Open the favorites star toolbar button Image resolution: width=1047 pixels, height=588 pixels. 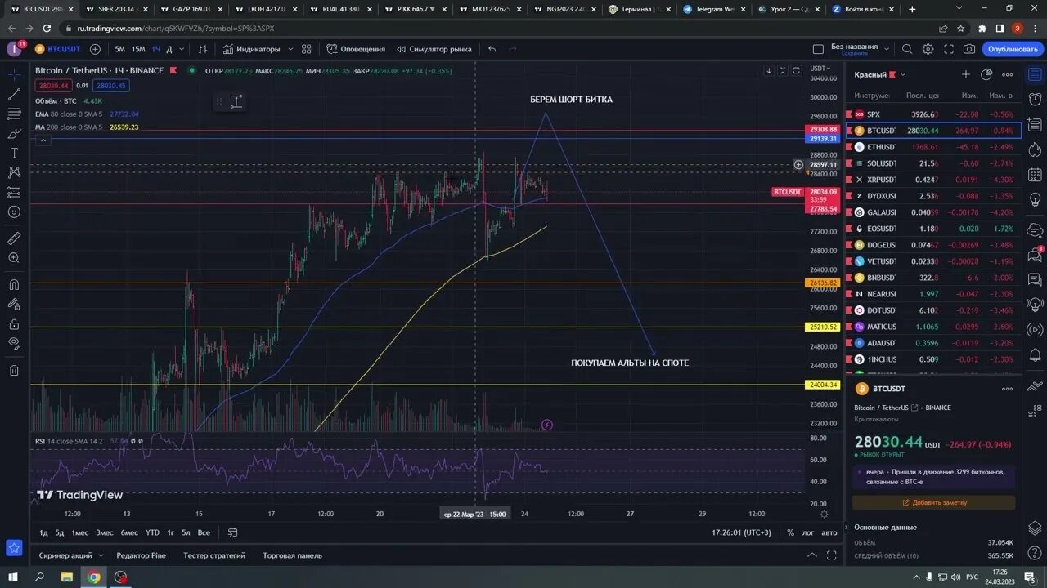(14, 547)
